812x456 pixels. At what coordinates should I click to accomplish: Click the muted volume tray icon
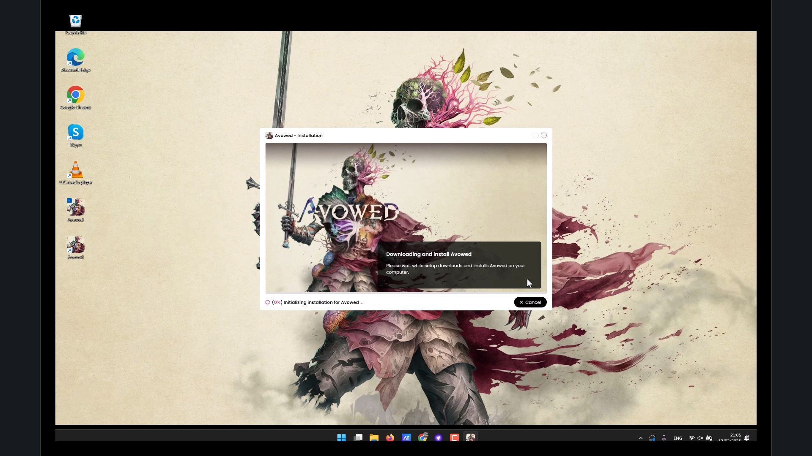(x=700, y=438)
